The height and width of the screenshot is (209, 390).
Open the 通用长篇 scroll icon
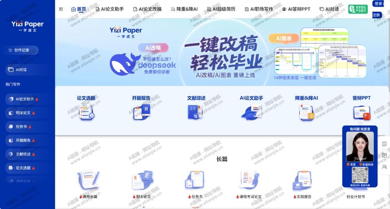(88, 180)
